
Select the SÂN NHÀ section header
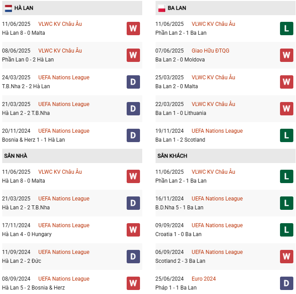[16, 156]
